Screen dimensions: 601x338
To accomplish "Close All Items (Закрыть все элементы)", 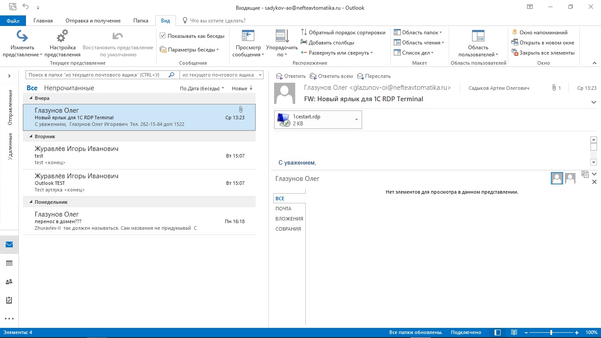I will [x=543, y=53].
